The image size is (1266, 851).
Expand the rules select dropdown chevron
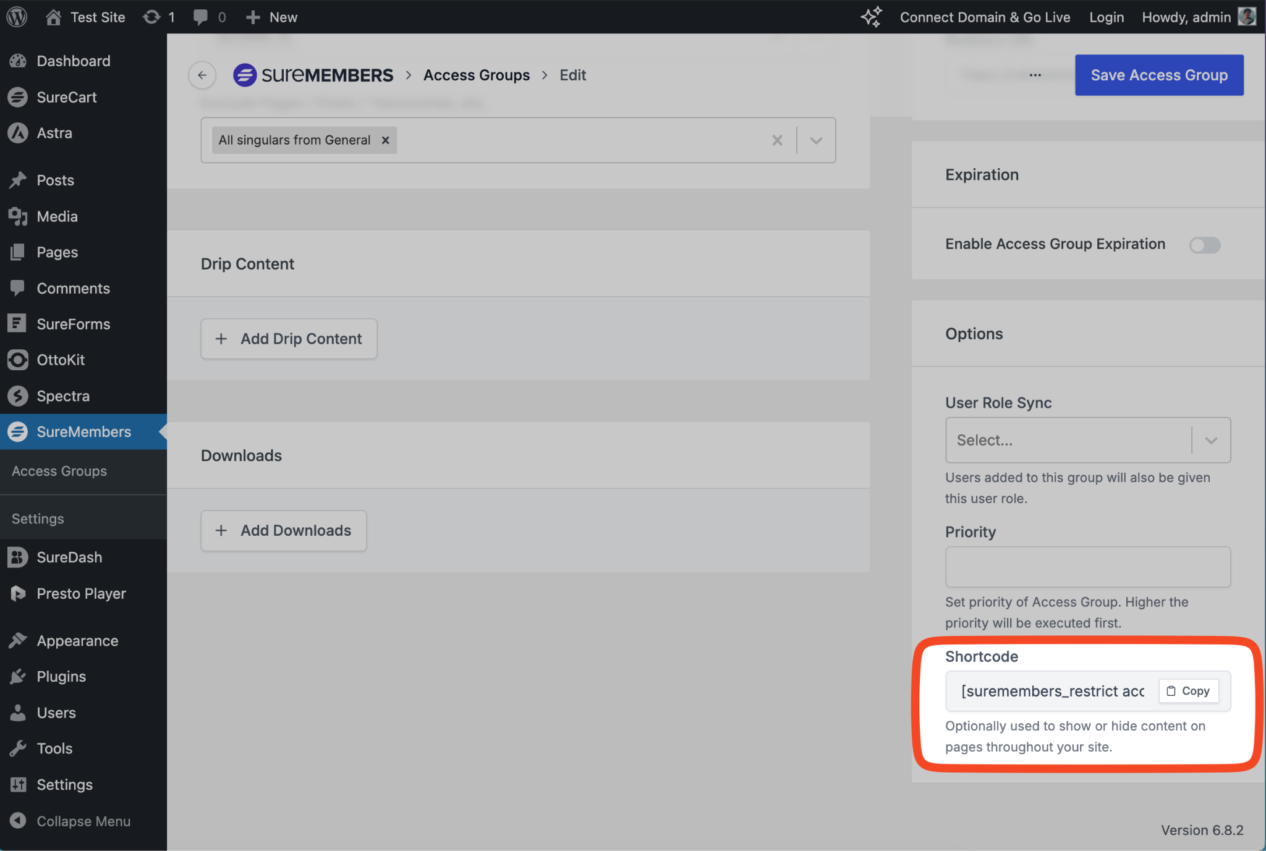click(816, 140)
